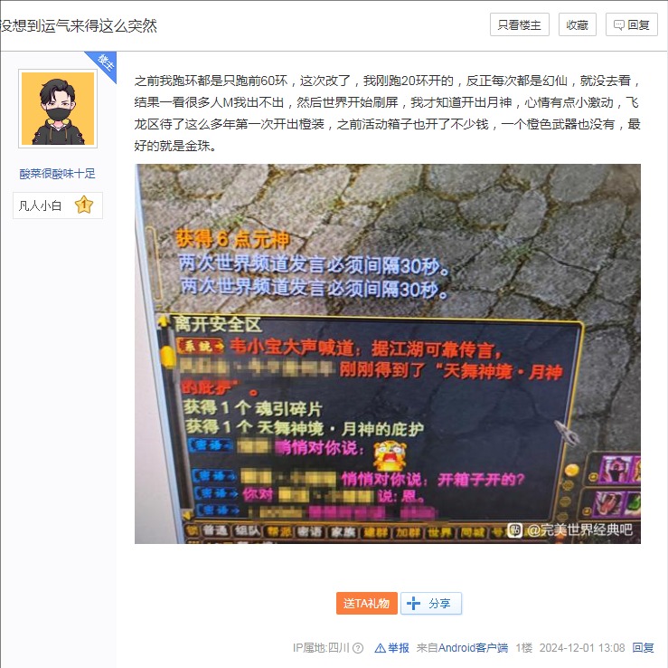
Task: Click the 1楼 floor label
Action: (524, 648)
